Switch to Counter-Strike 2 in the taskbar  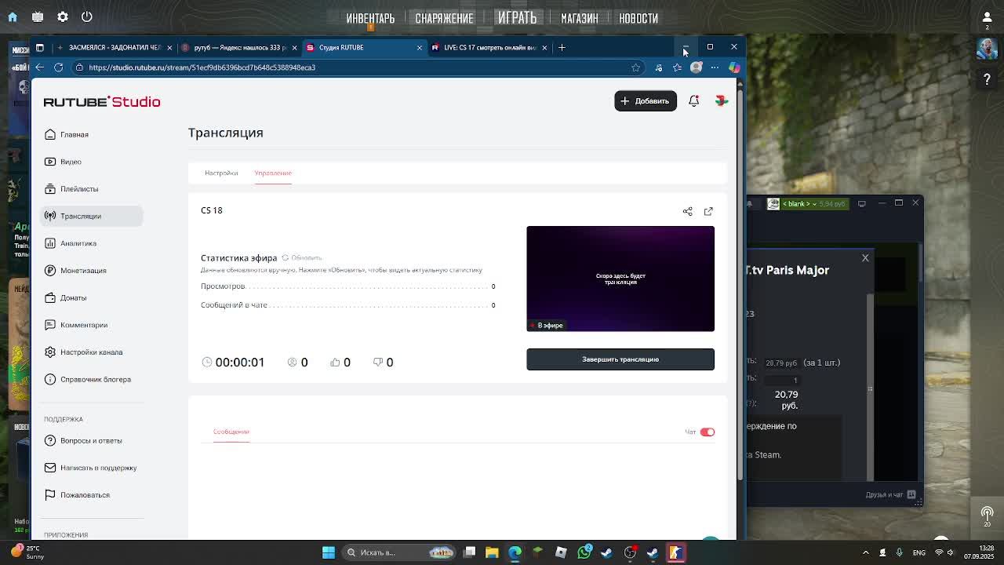pos(675,552)
